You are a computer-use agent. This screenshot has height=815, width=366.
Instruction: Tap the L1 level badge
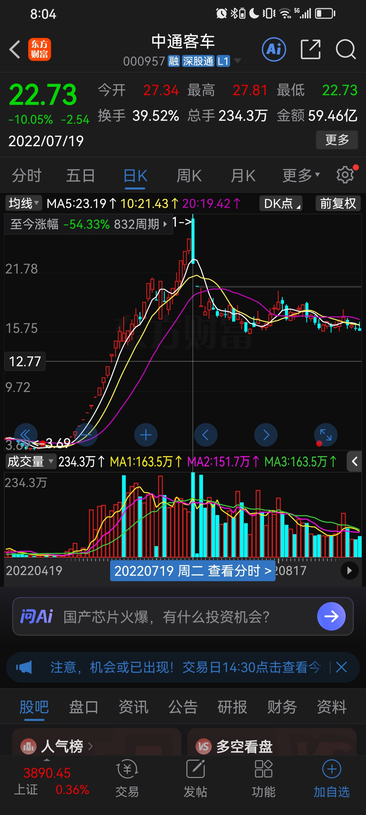pos(223,61)
